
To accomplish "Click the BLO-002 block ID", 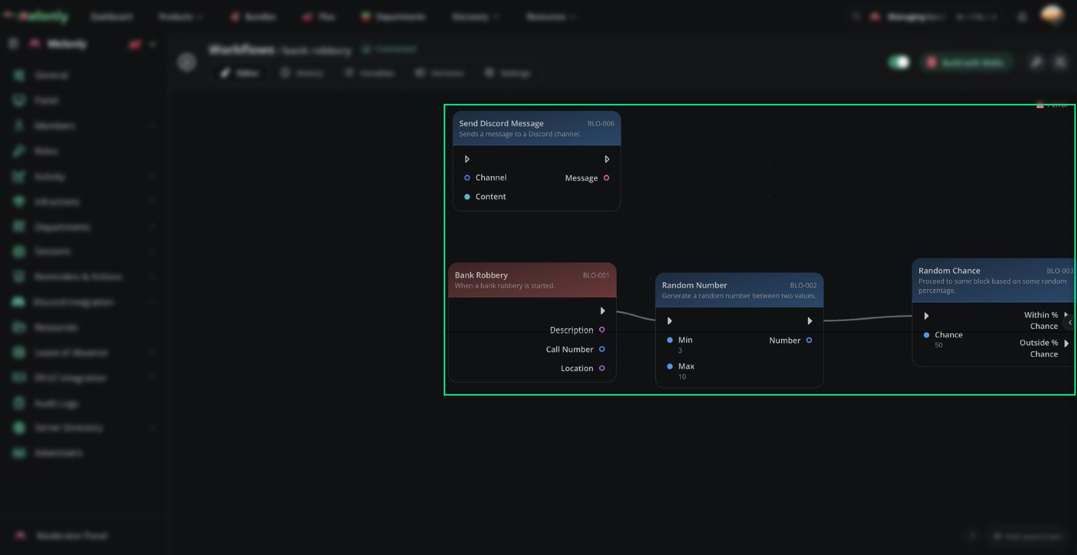I will point(804,286).
